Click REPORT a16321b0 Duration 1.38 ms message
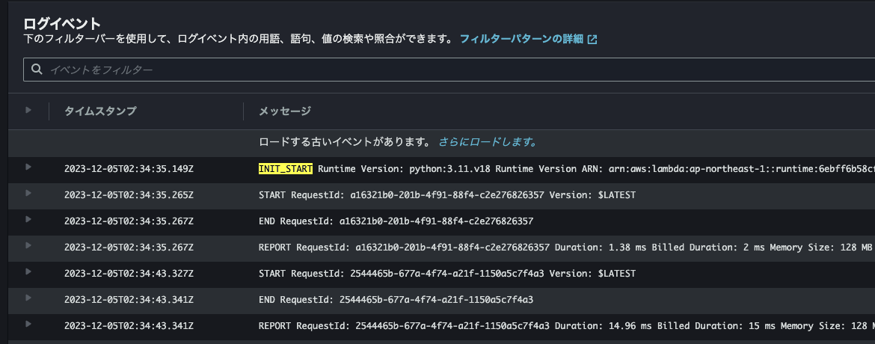 click(566, 248)
